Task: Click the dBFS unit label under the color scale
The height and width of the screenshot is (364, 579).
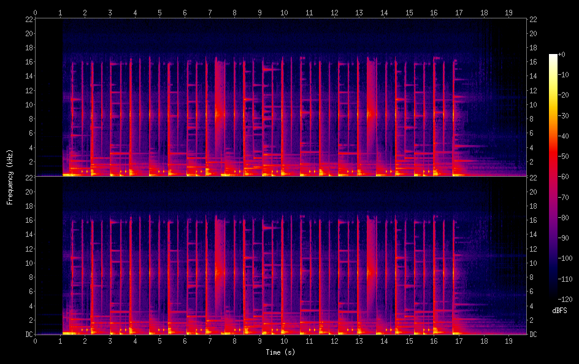Action: tap(559, 311)
